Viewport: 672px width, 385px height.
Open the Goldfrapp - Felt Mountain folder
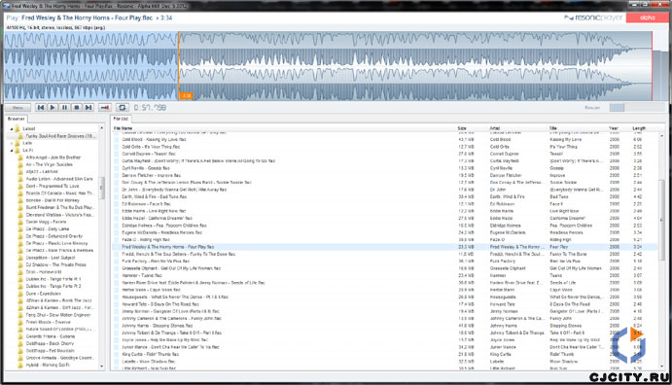pyautogui.click(x=51, y=350)
